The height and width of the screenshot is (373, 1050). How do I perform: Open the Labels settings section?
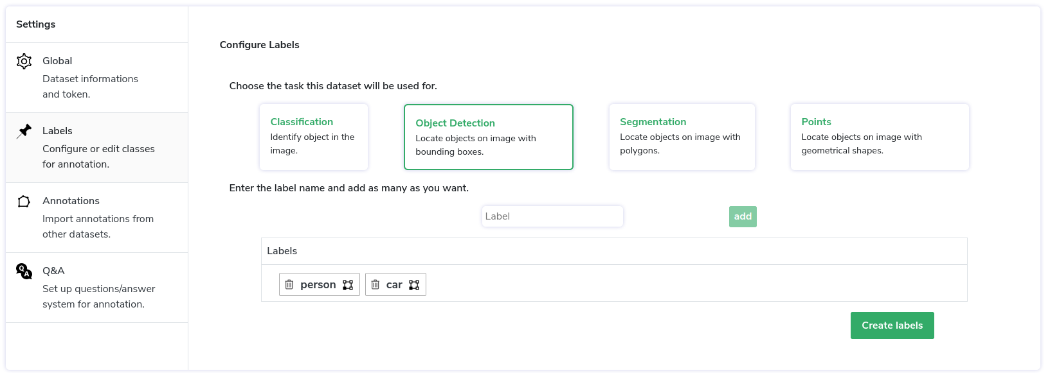[96, 148]
